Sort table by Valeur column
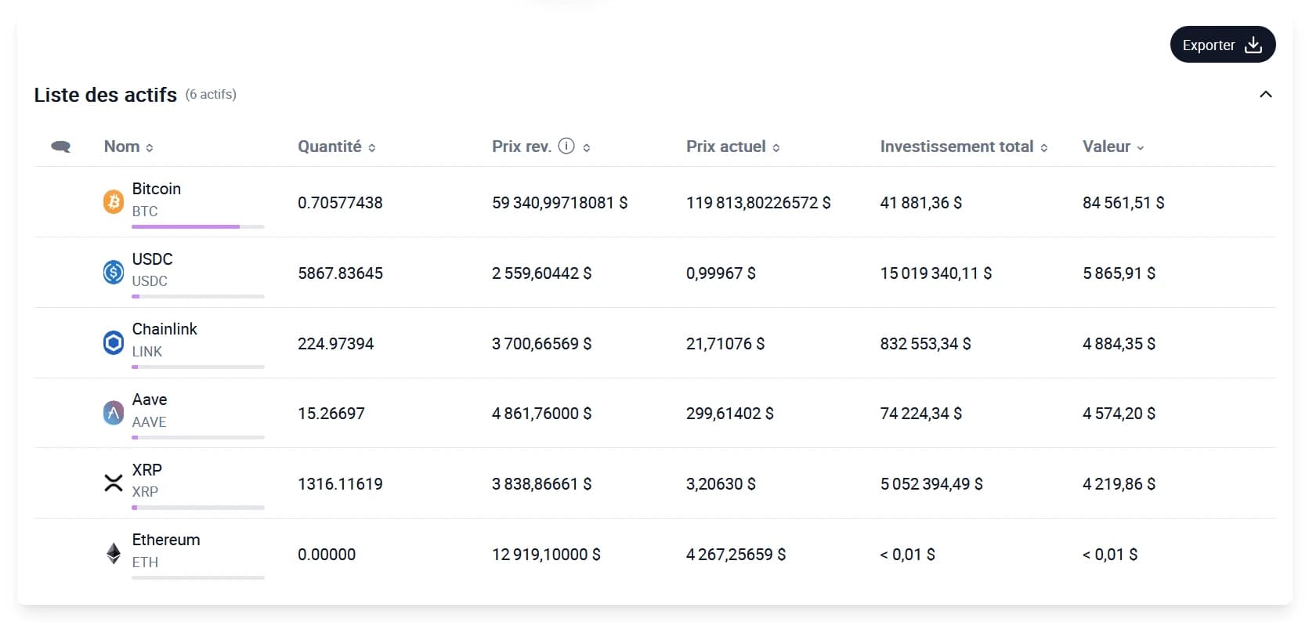 [x=1113, y=146]
